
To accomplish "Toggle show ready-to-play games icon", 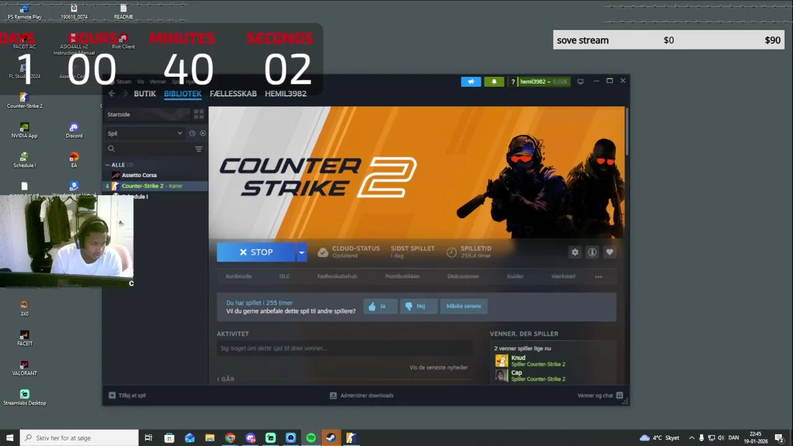I will 203,133.
